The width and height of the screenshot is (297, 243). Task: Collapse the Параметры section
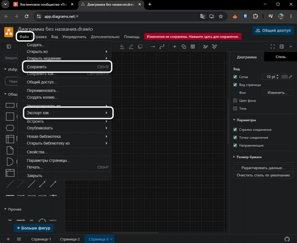(x=245, y=120)
